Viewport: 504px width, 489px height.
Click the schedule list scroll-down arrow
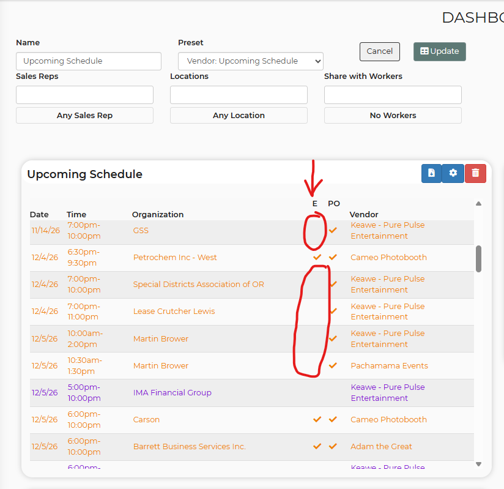(x=478, y=464)
